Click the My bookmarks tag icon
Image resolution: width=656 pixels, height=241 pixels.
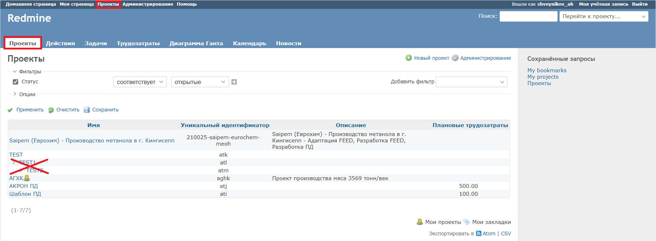click(x=467, y=222)
